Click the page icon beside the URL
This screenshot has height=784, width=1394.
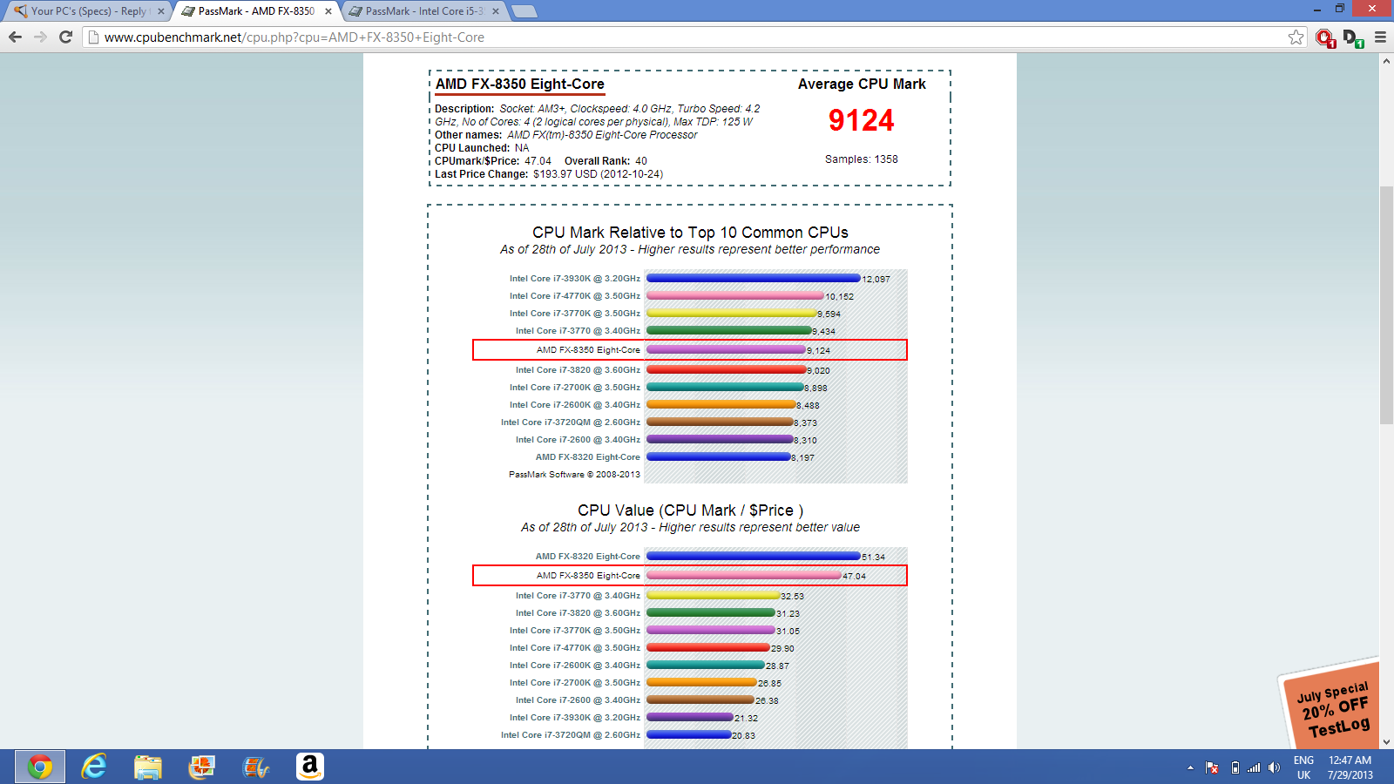pos(93,37)
